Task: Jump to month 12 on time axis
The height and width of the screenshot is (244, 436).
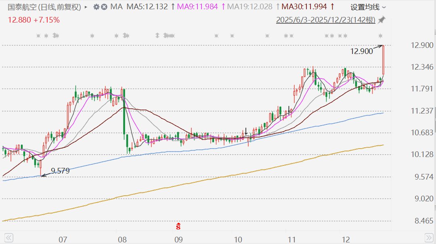Action: pyautogui.click(x=346, y=240)
